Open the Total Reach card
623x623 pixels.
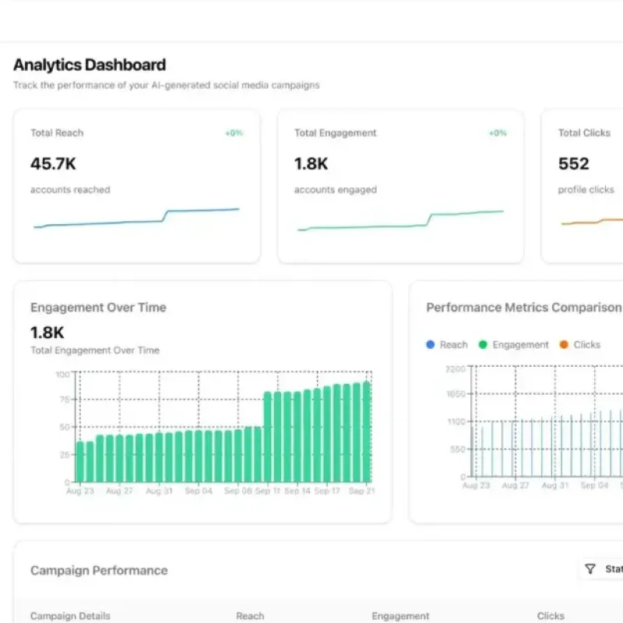coord(137,186)
